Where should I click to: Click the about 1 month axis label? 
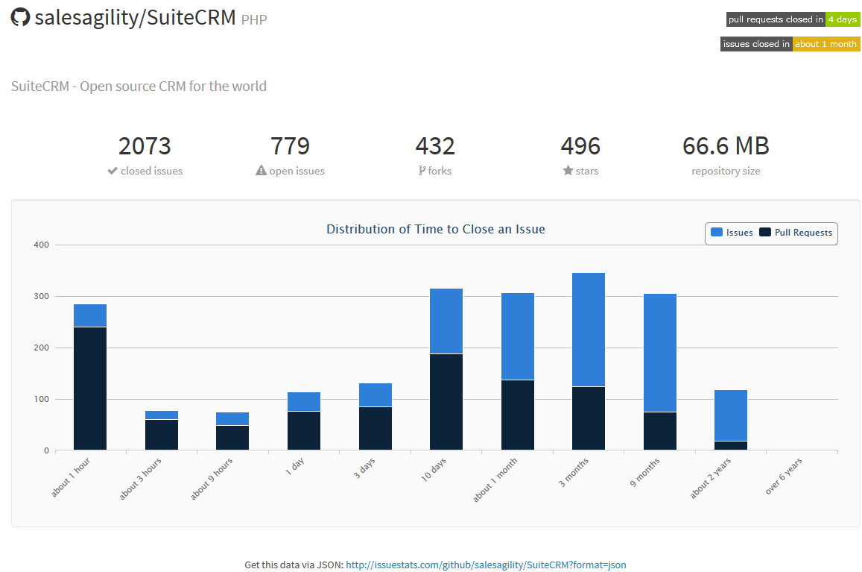pyautogui.click(x=495, y=480)
